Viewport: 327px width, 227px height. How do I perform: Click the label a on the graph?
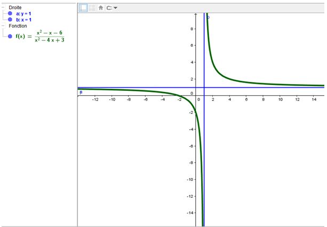point(81,92)
